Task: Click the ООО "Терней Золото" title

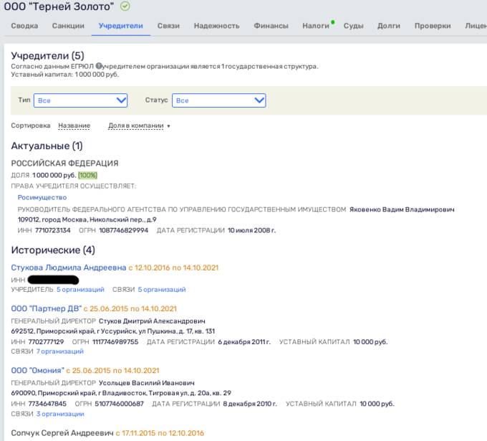Action: pos(59,6)
